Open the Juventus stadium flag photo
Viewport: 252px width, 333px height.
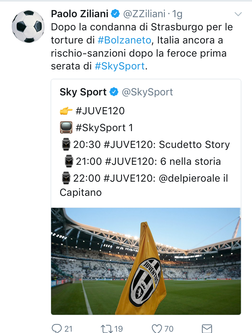pyautogui.click(x=146, y=261)
